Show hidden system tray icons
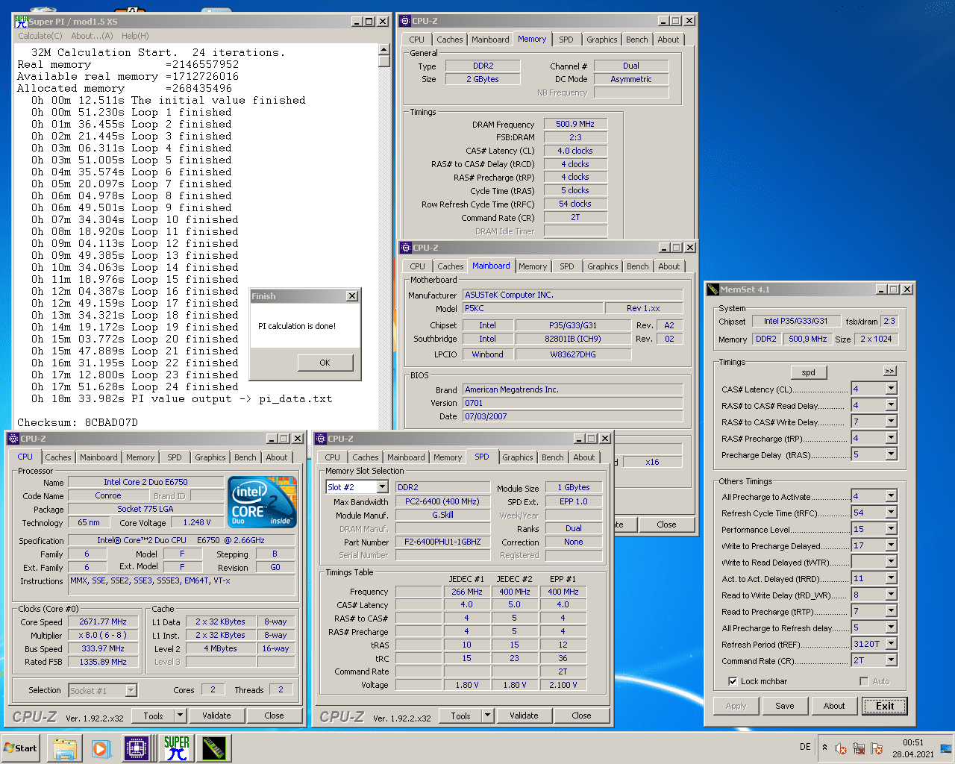This screenshot has width=955, height=764. tap(824, 747)
